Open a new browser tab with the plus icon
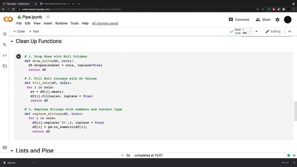Viewport: 297px width, 167px height. click(78, 4)
